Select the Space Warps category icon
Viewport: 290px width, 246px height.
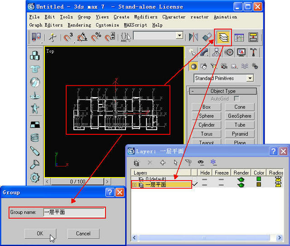pyautogui.click(x=245, y=66)
